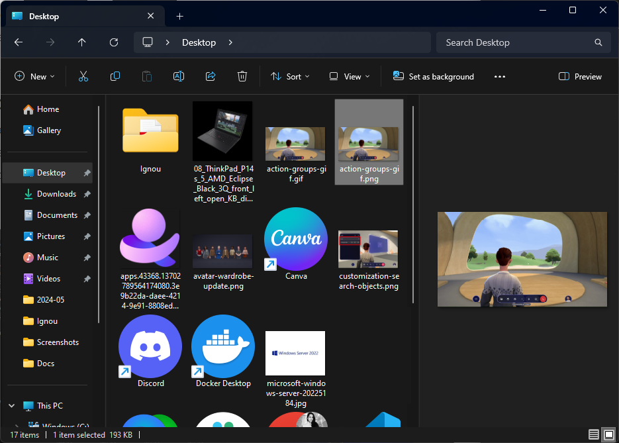Switch to details list view icon
Viewport: 619px width, 443px height.
tap(593, 434)
